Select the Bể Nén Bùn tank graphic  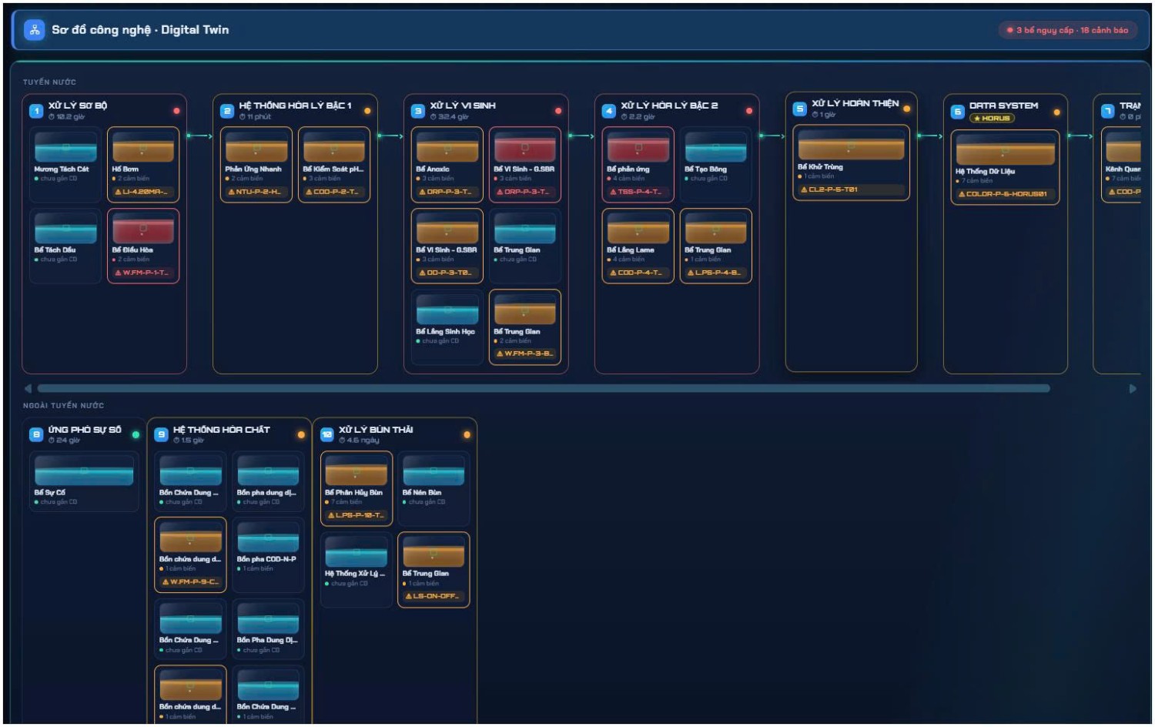pos(434,471)
